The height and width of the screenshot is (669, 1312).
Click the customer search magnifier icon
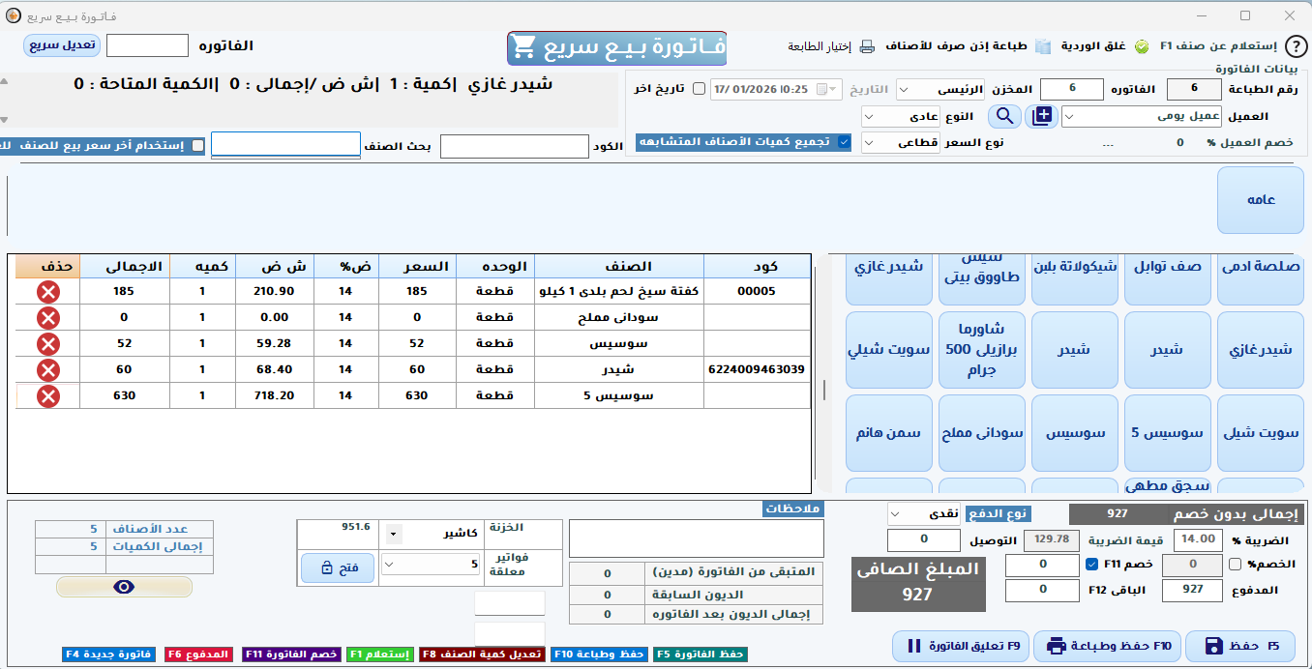pos(1003,115)
